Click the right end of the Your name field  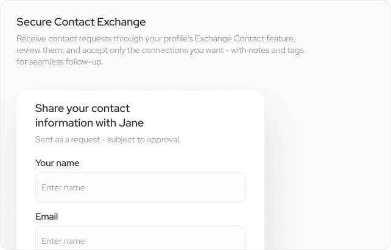point(234,187)
